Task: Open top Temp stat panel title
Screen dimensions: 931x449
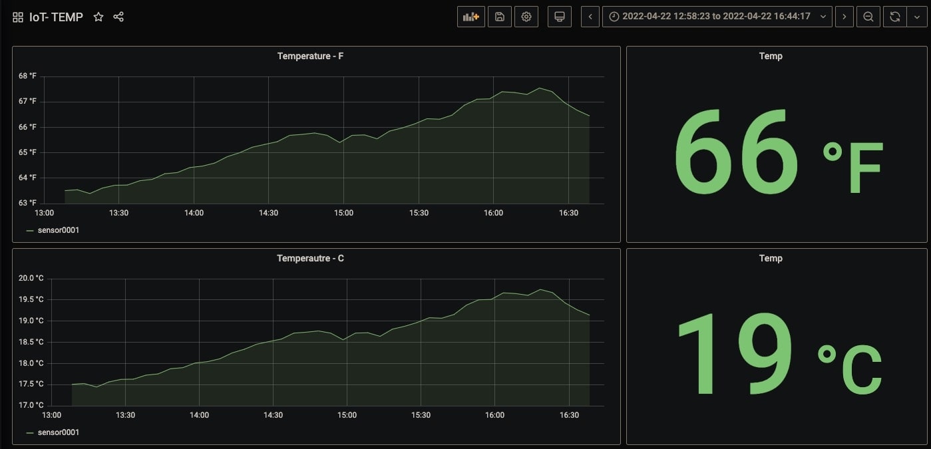Action: 771,56
